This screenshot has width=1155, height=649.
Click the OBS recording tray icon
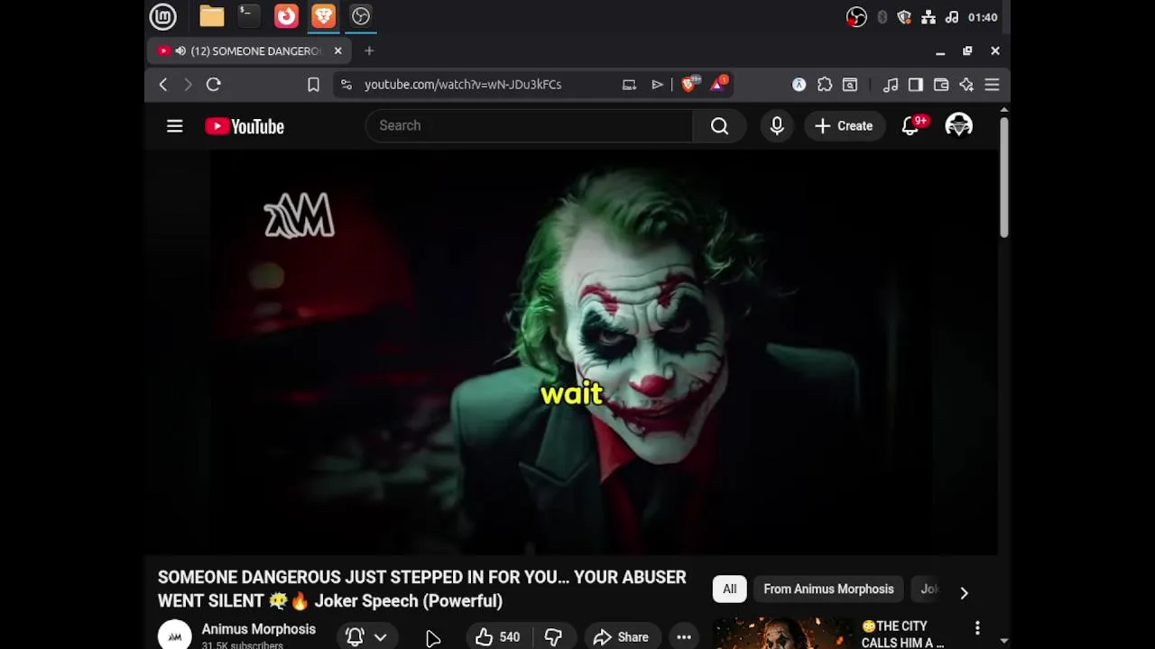856,17
